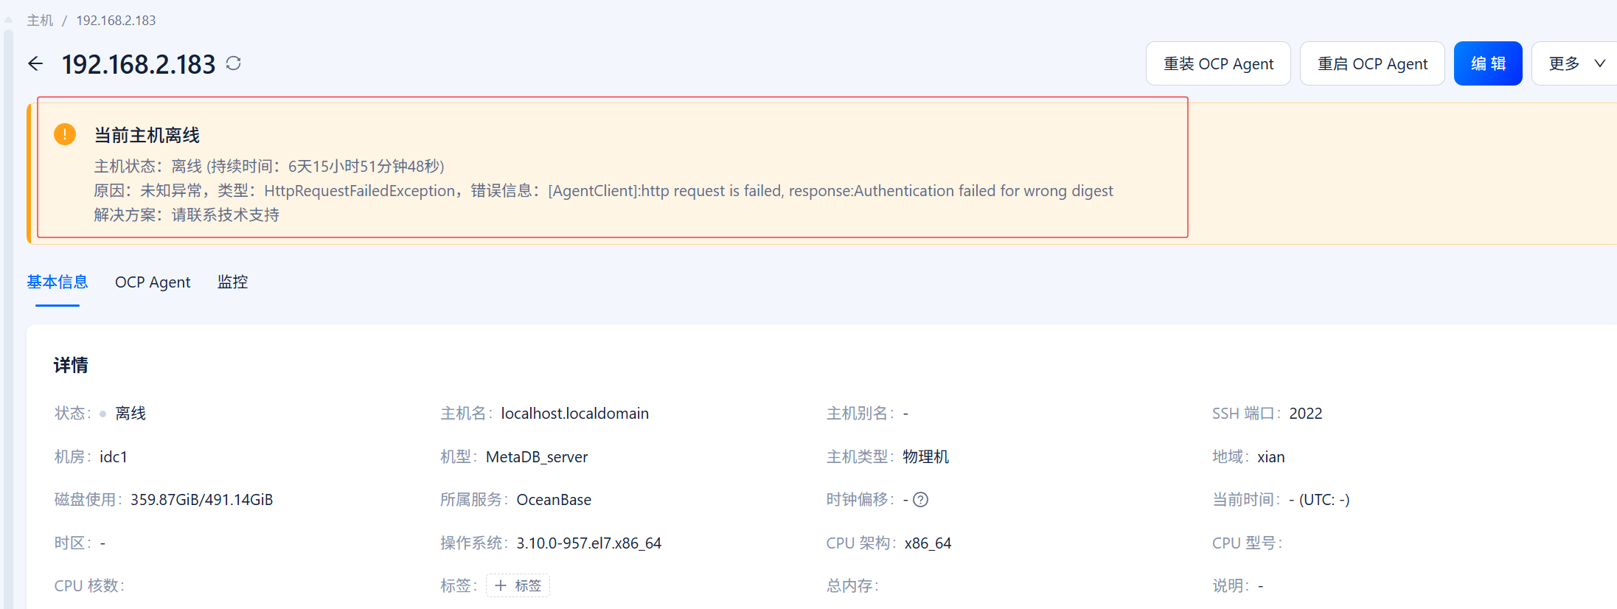Click 192.168.2.183 in the breadcrumb
Viewport: 1617px width, 609px height.
(x=116, y=21)
